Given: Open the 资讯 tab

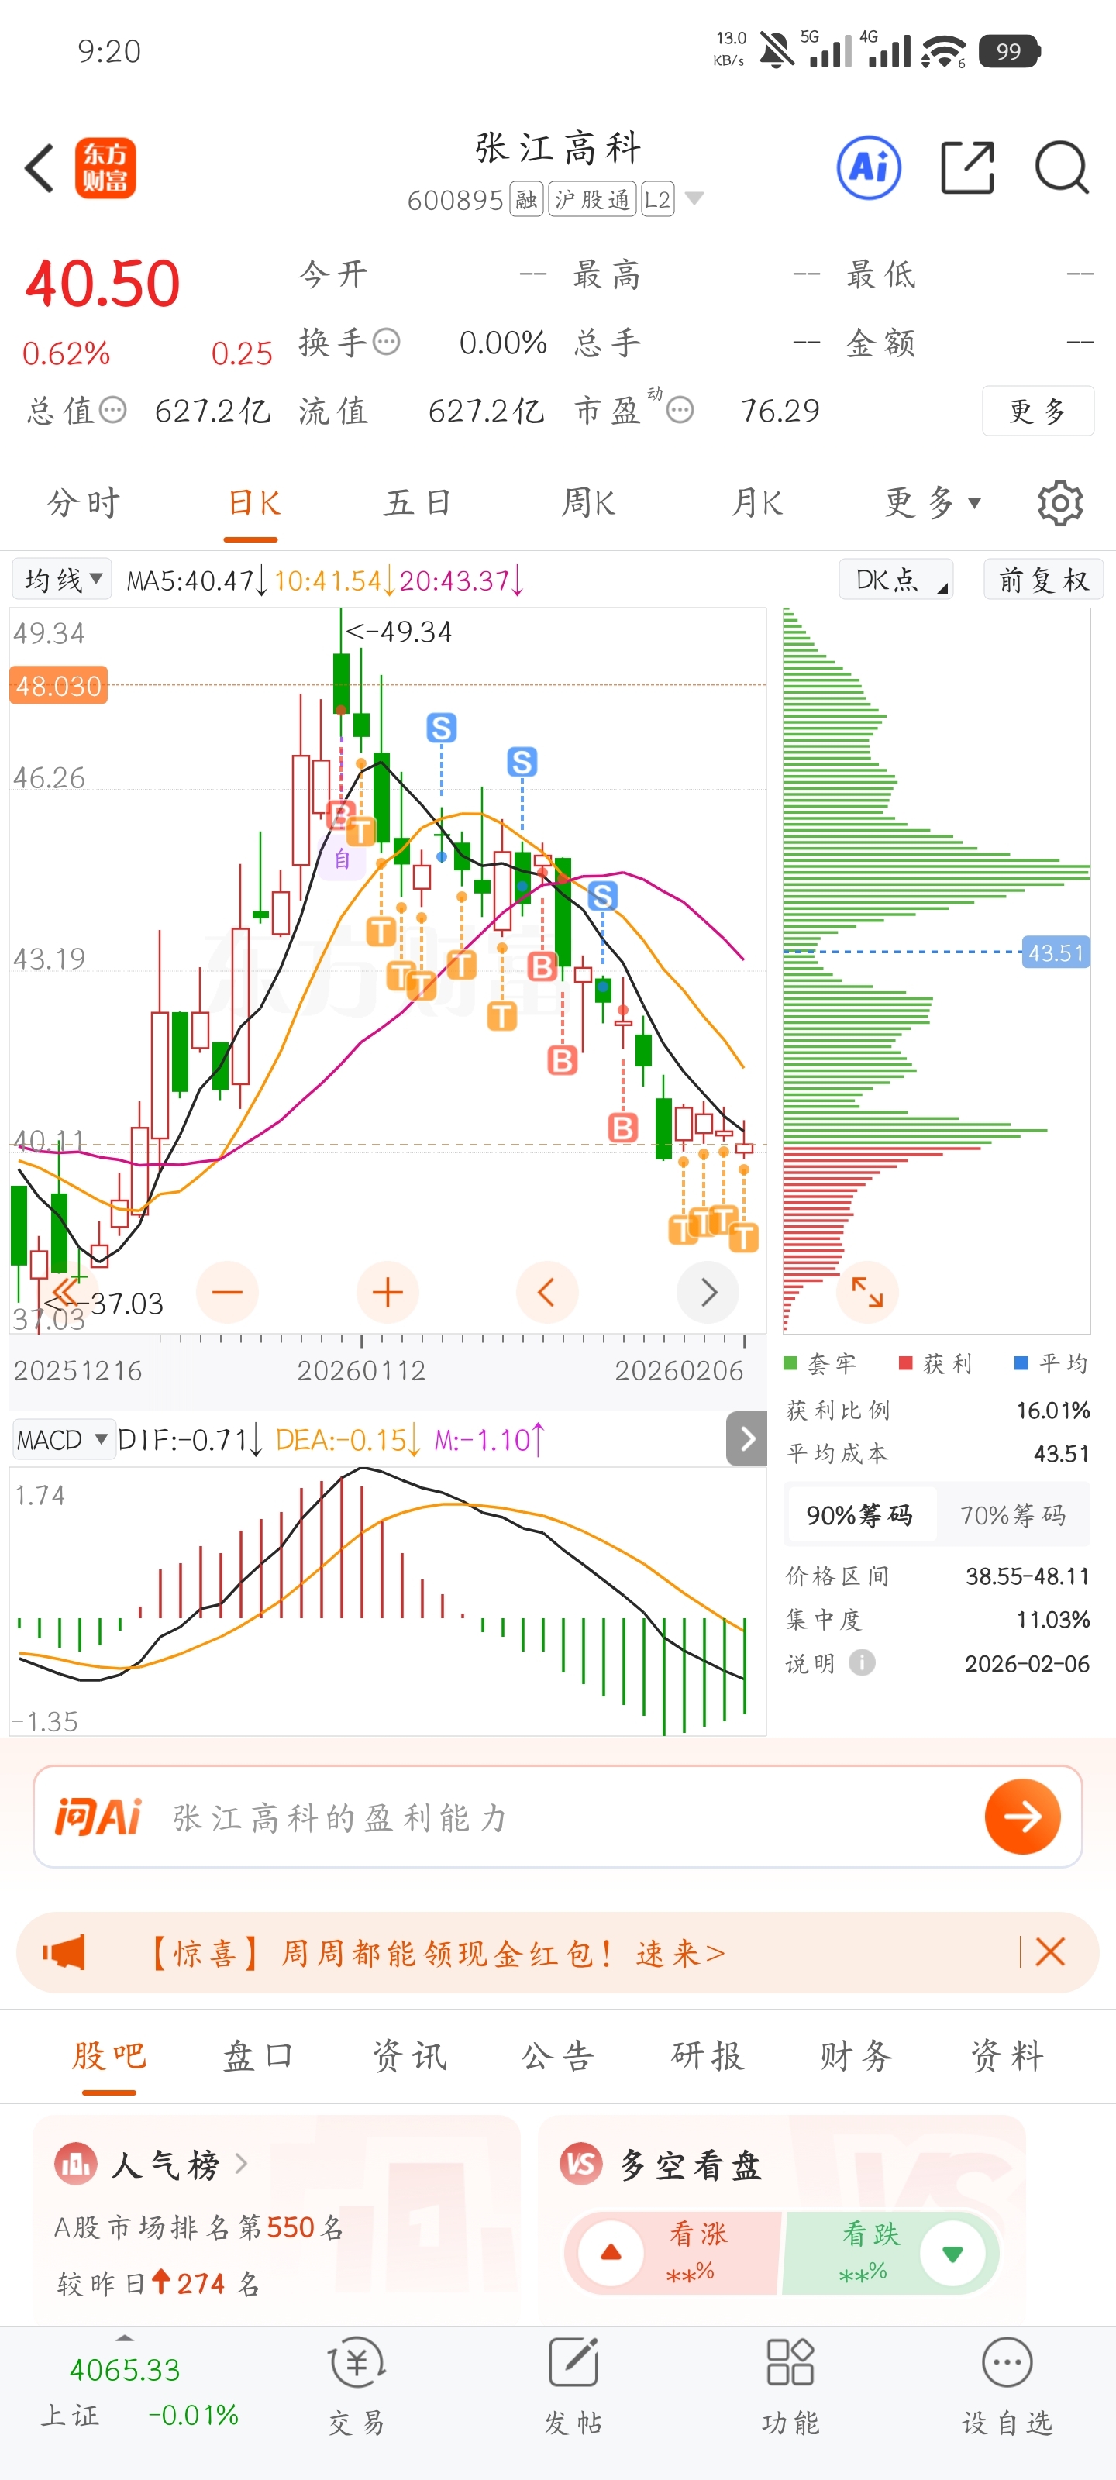Looking at the screenshot, I should coord(409,2055).
